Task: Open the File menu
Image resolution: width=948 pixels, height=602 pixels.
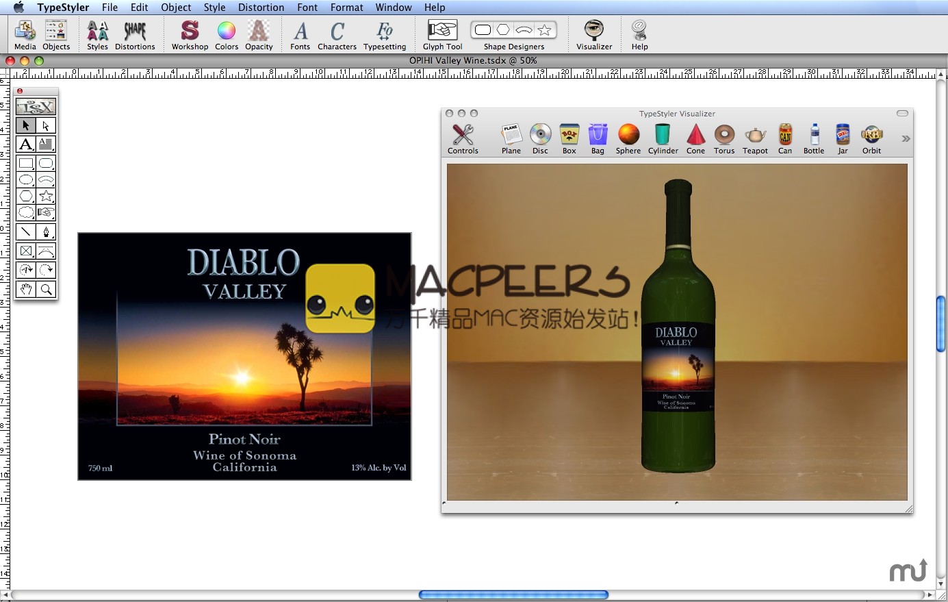Action: (x=110, y=8)
